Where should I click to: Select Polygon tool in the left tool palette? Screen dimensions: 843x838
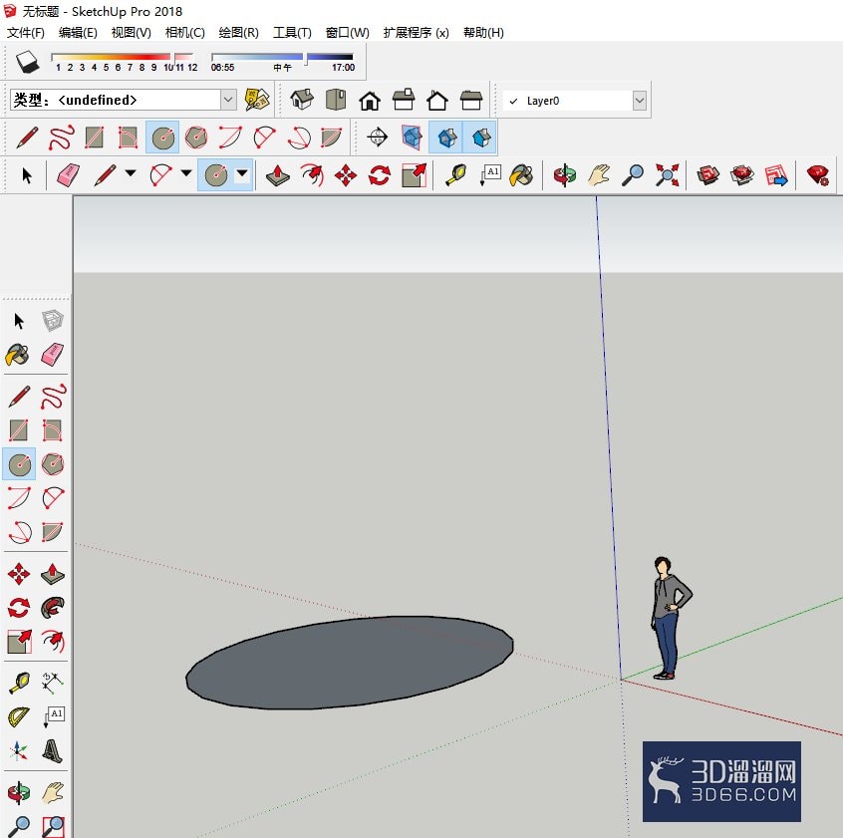point(53,464)
